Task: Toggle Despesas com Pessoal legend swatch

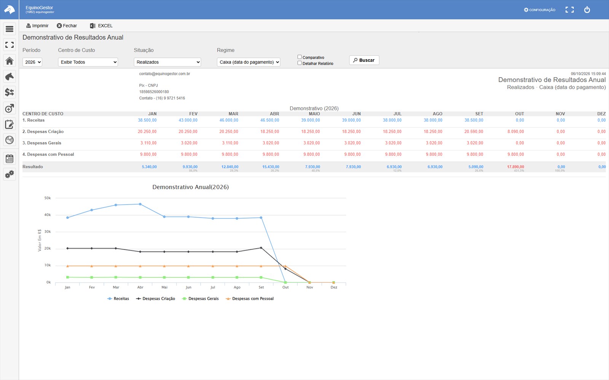Action: (228, 299)
